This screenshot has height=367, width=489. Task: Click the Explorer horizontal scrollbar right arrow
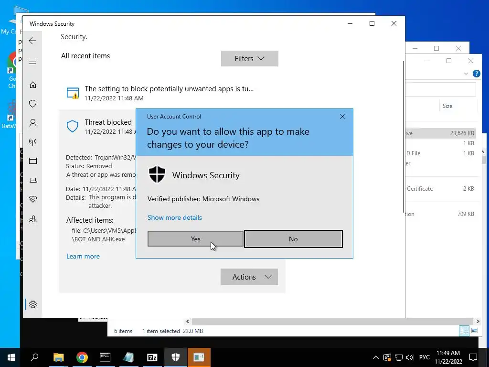478,321
